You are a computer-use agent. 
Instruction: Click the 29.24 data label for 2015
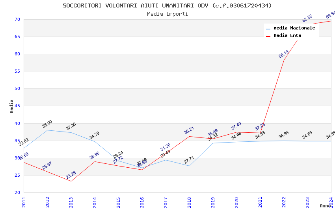pos(118,154)
